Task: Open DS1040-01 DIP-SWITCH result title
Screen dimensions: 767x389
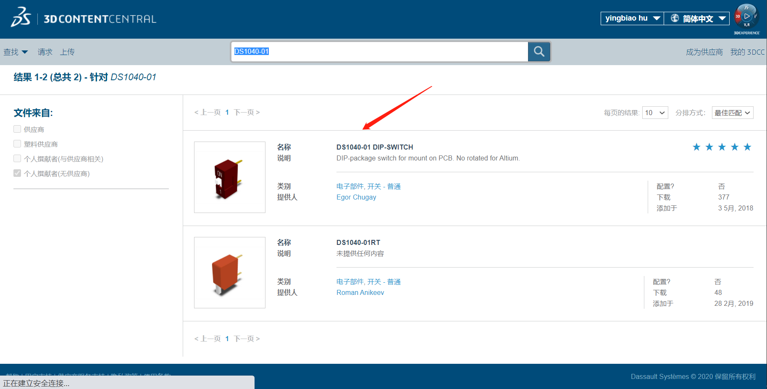Action: click(x=375, y=147)
